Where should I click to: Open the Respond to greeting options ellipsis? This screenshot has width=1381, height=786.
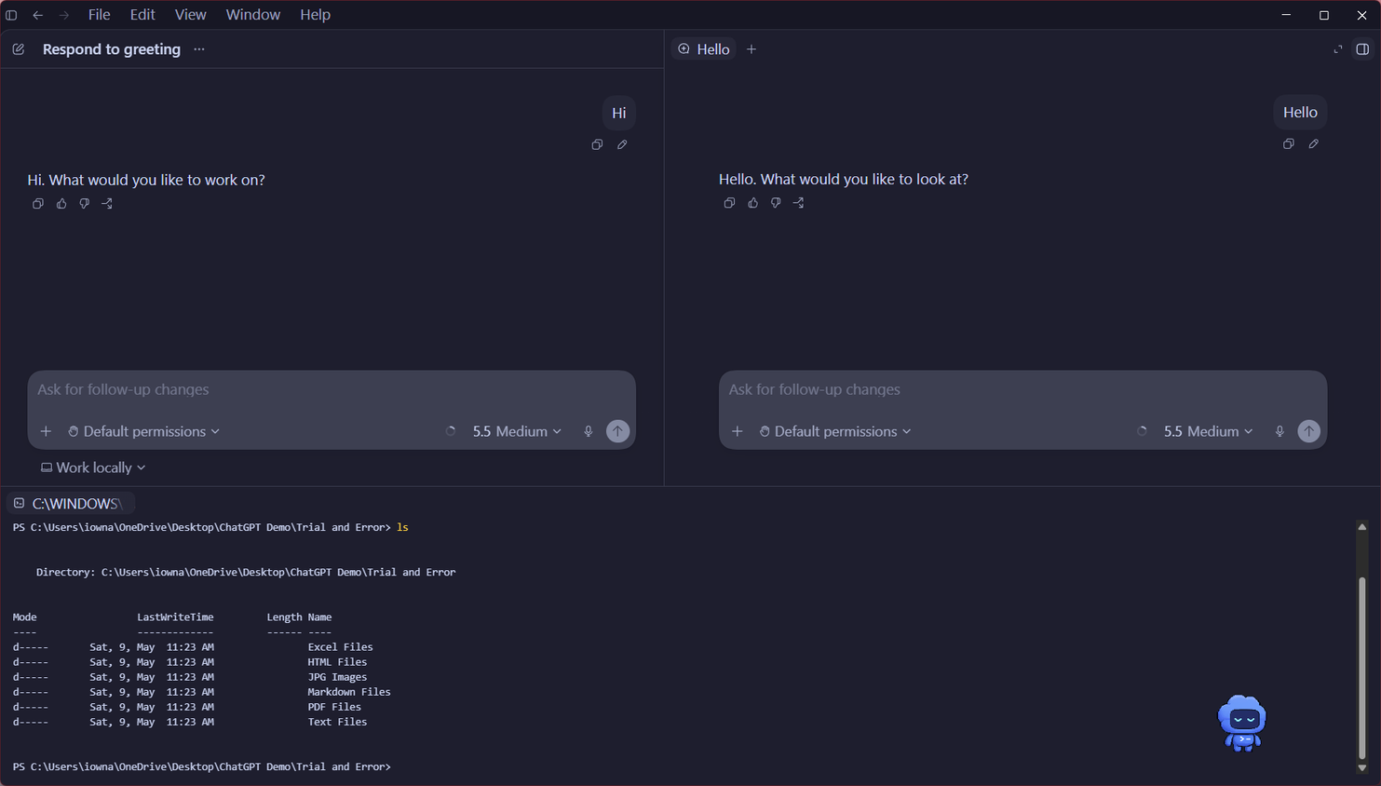tap(199, 49)
